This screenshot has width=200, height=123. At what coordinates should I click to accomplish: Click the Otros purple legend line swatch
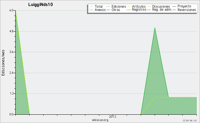tap(108, 10)
